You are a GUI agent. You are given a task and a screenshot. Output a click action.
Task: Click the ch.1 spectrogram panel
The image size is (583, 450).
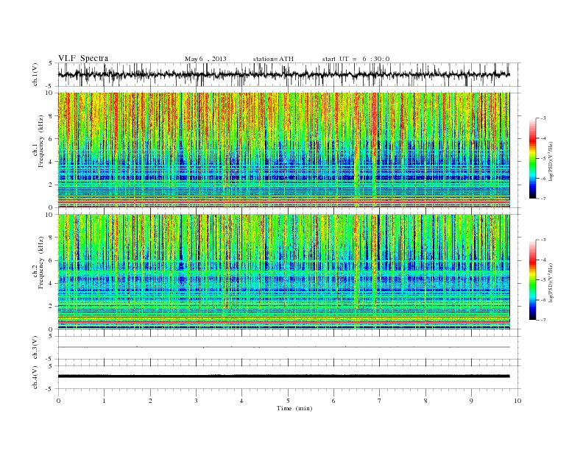283,150
